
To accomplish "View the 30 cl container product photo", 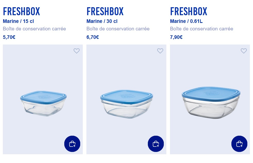I will tap(127, 103).
